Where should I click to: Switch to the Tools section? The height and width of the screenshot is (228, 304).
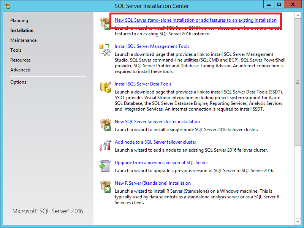pos(16,50)
